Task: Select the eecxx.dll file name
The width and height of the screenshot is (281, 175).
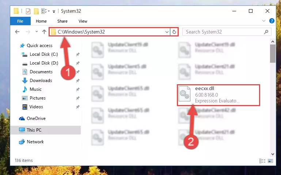Action: click(x=205, y=88)
